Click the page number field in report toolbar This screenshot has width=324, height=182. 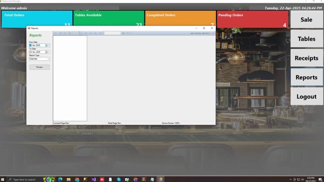[x=112, y=33]
